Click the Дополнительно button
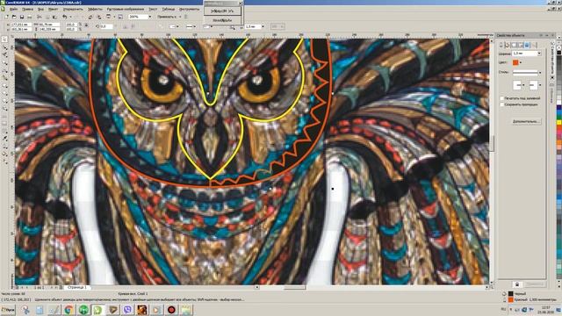 (526, 121)
